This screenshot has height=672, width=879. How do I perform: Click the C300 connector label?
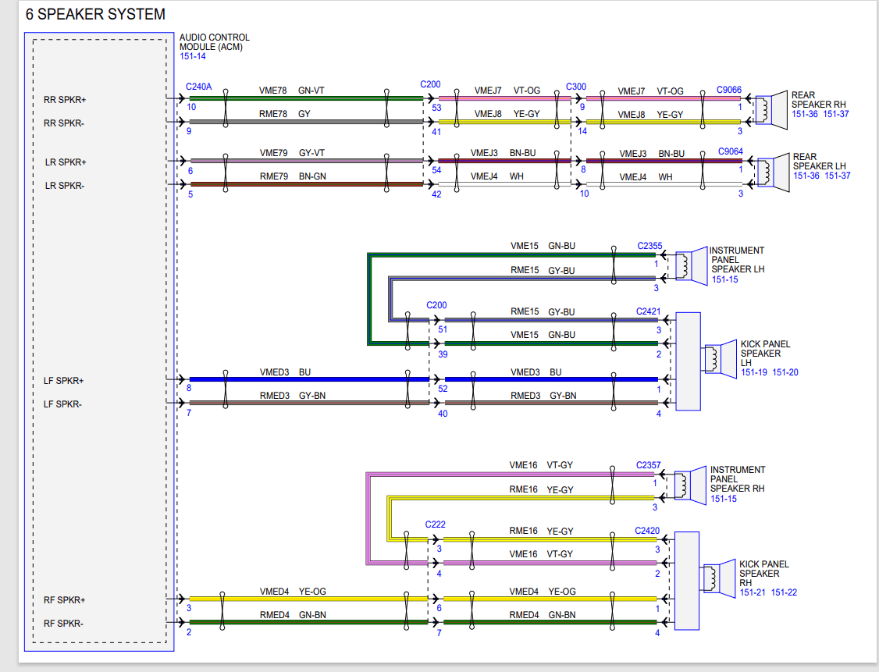click(576, 87)
